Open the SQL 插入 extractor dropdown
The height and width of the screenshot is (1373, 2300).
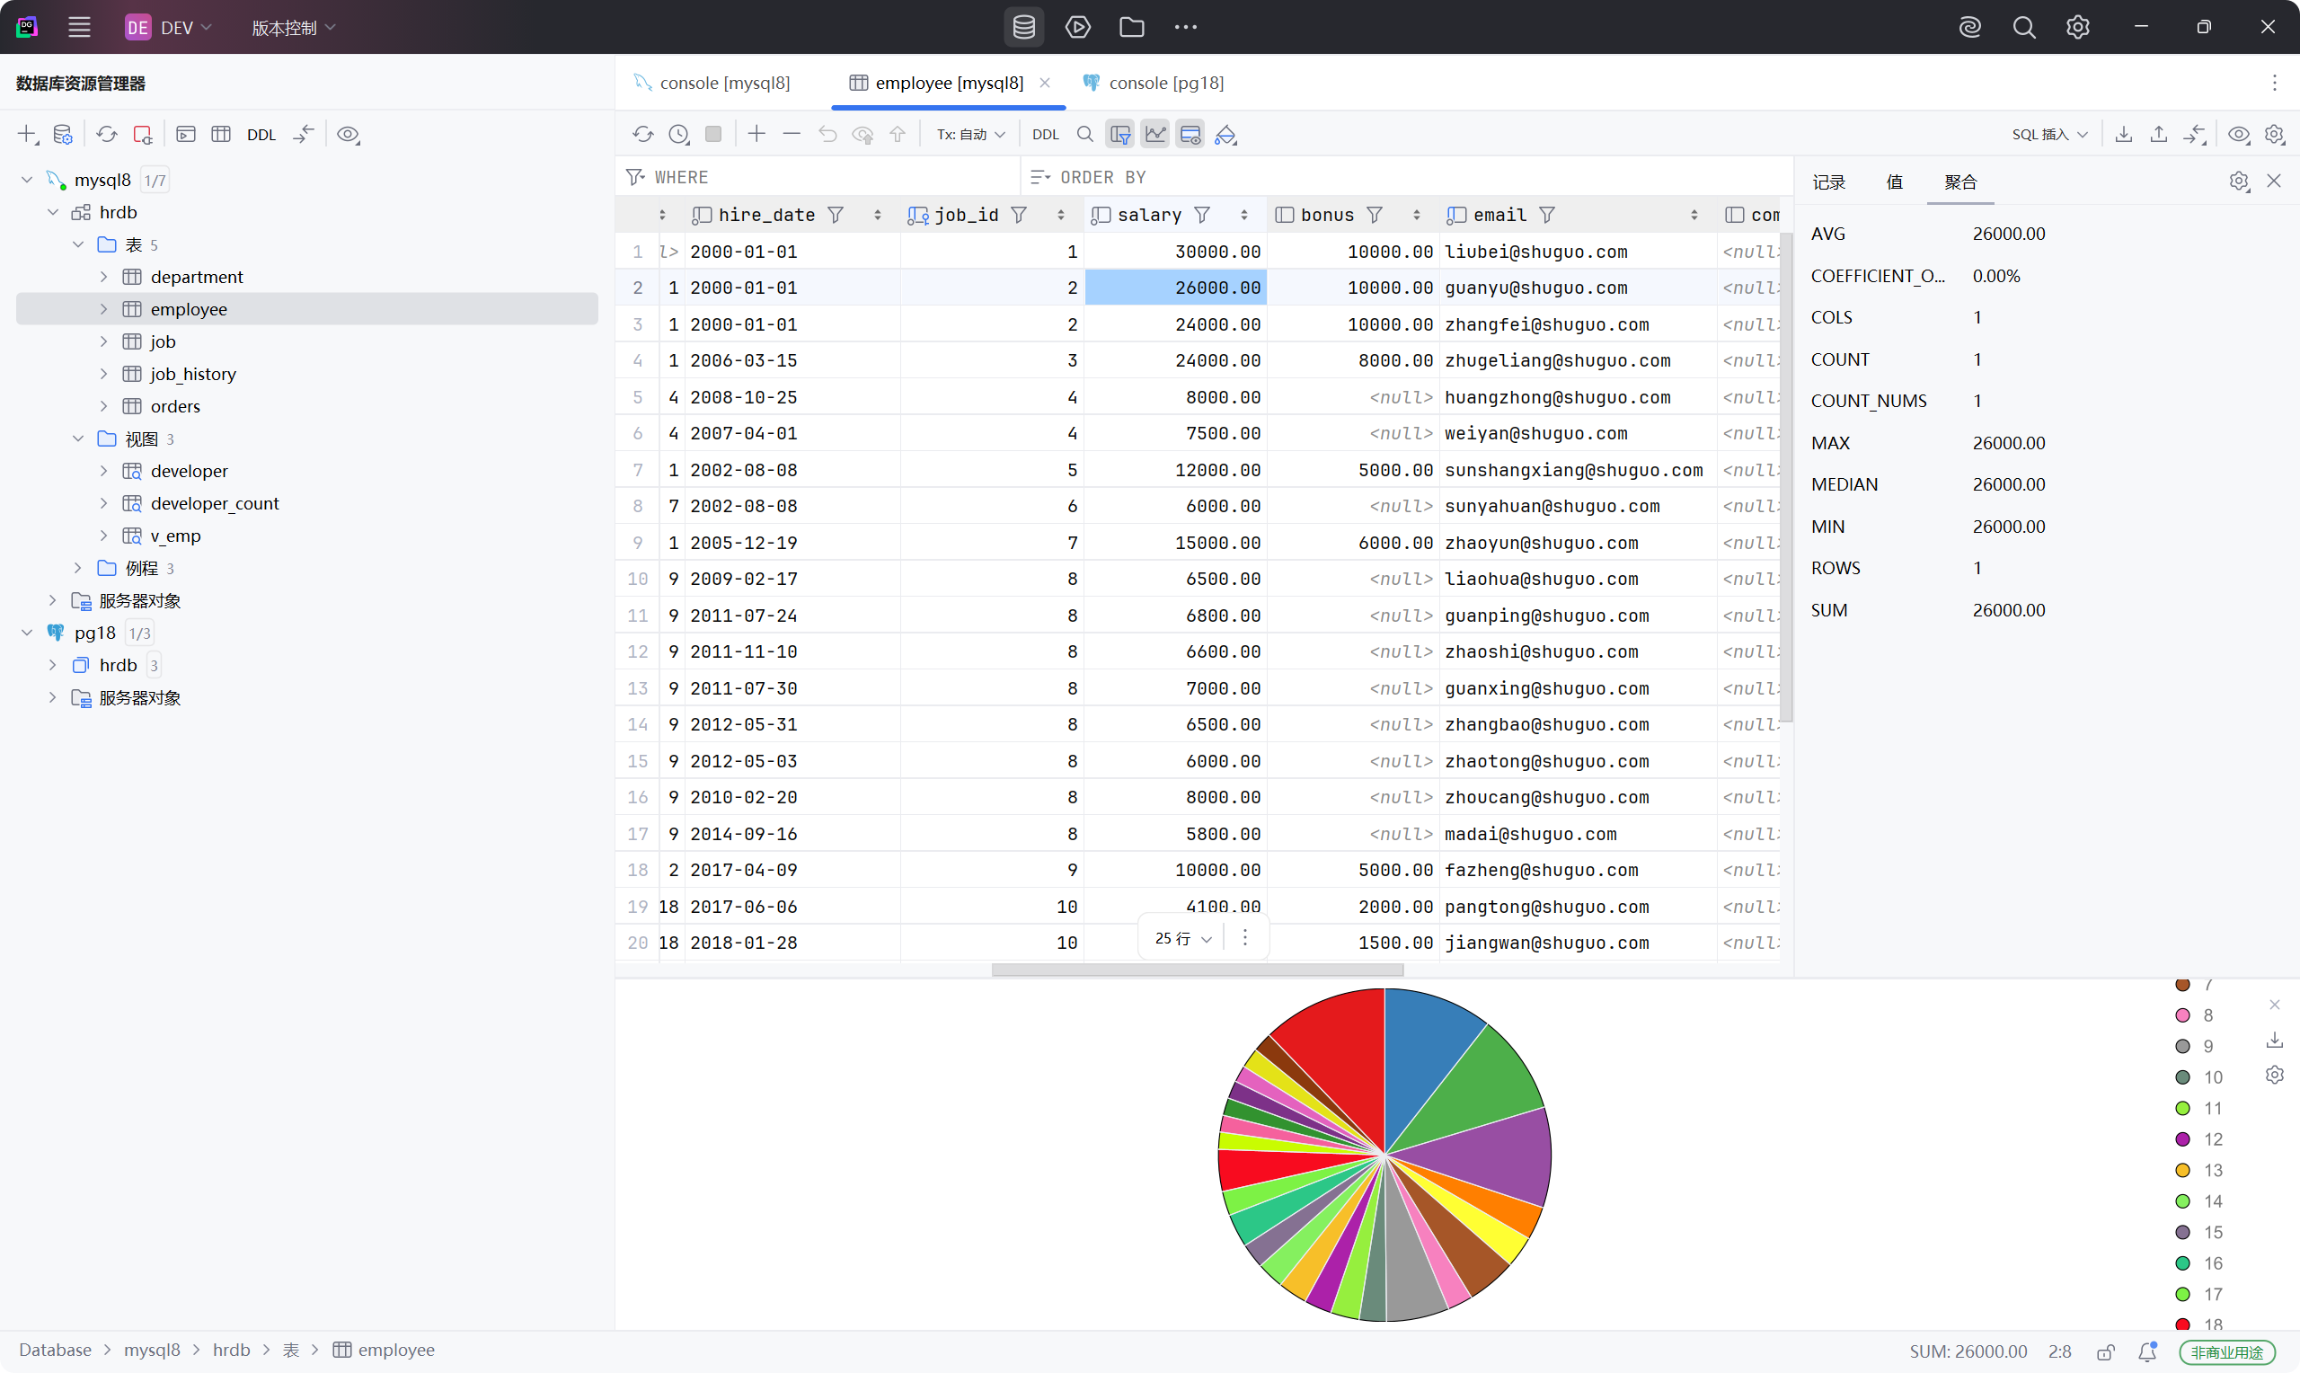point(2049,134)
